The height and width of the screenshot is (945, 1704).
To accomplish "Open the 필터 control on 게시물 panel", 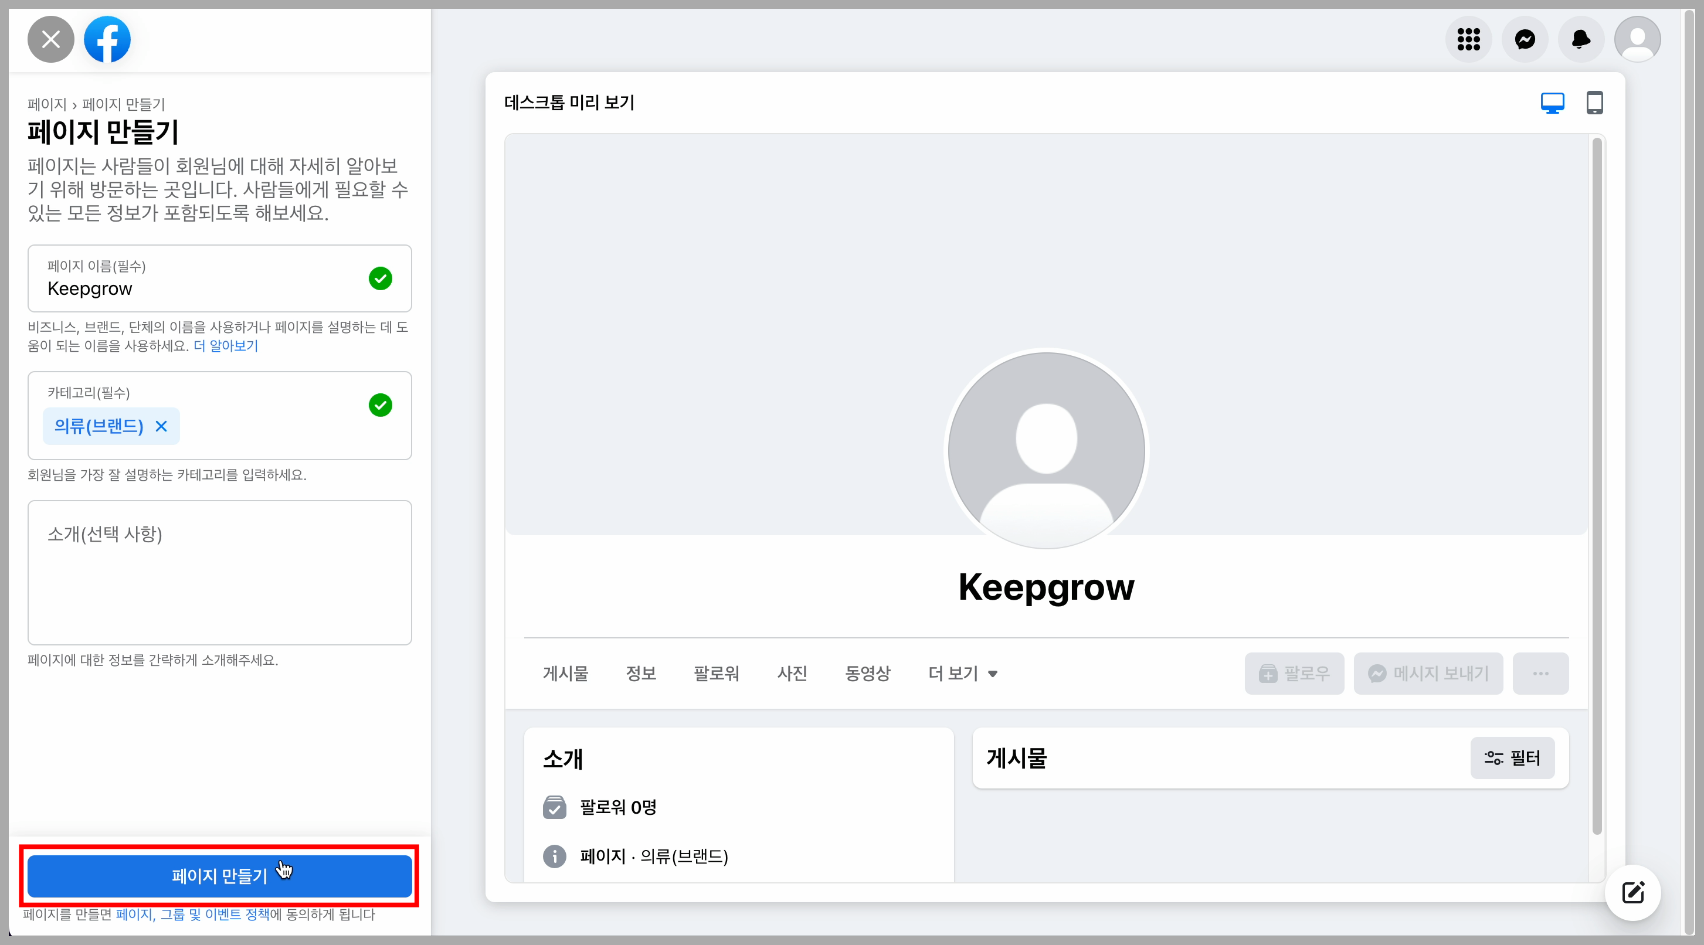I will click(x=1513, y=759).
